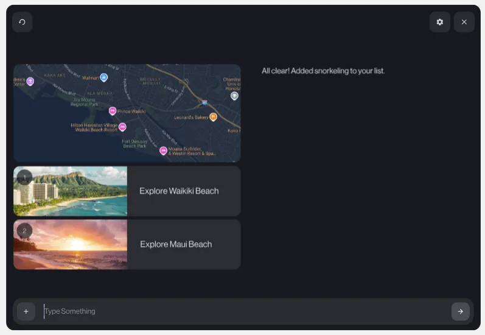485x335 pixels.
Task: Click the Children's Center purple map pin
Action: [30, 81]
